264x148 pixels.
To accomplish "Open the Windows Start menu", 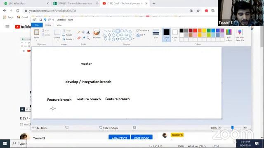I will tap(5, 143).
